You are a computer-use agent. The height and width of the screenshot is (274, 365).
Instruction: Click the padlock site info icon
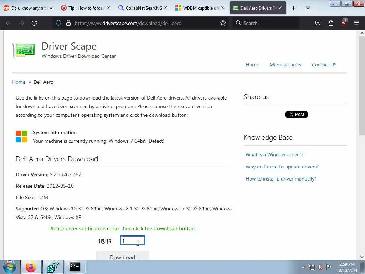[x=68, y=23]
